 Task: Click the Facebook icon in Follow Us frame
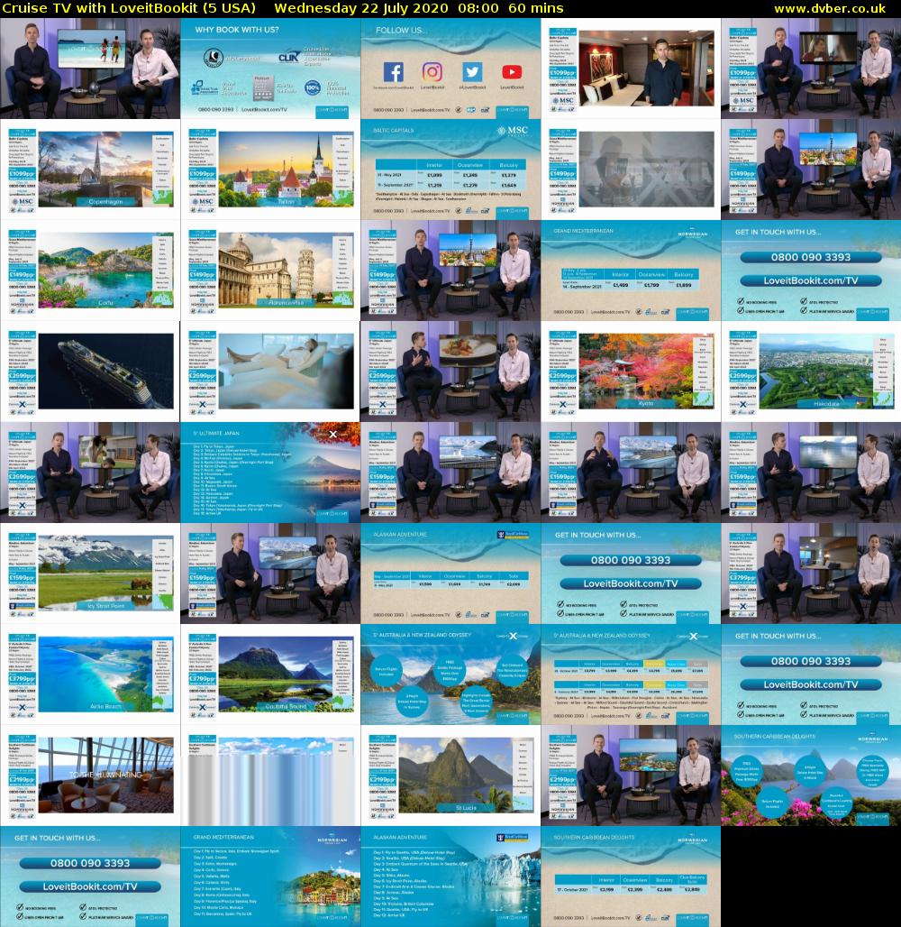coord(394,72)
